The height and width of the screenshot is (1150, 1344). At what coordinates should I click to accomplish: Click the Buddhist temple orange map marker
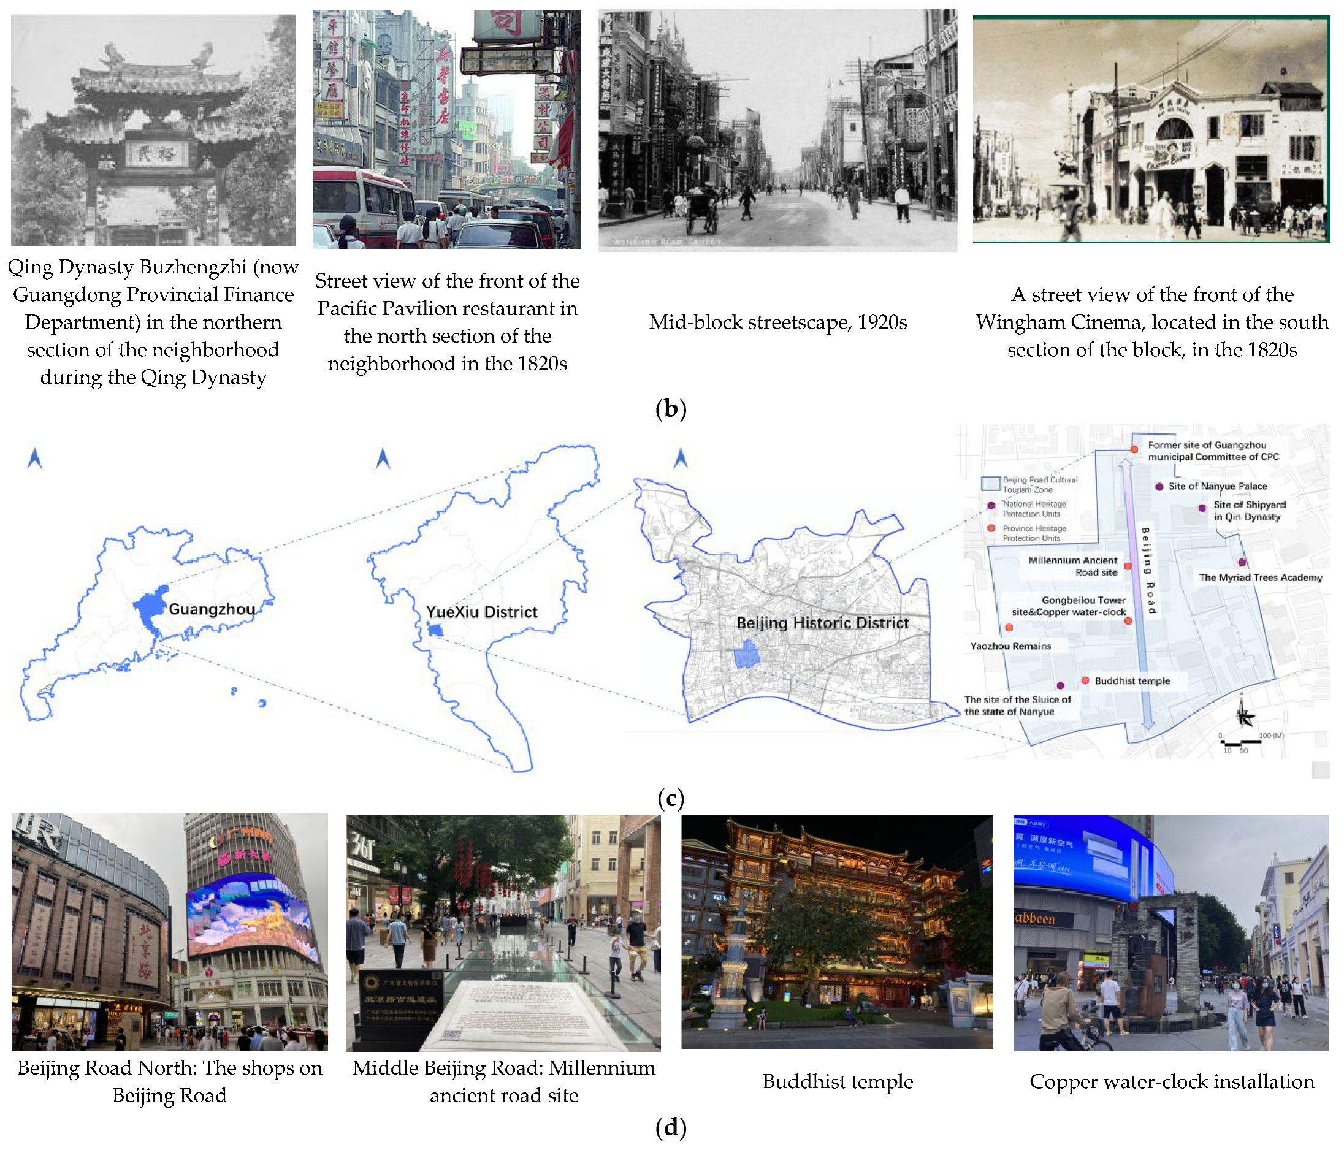pyautogui.click(x=1085, y=680)
